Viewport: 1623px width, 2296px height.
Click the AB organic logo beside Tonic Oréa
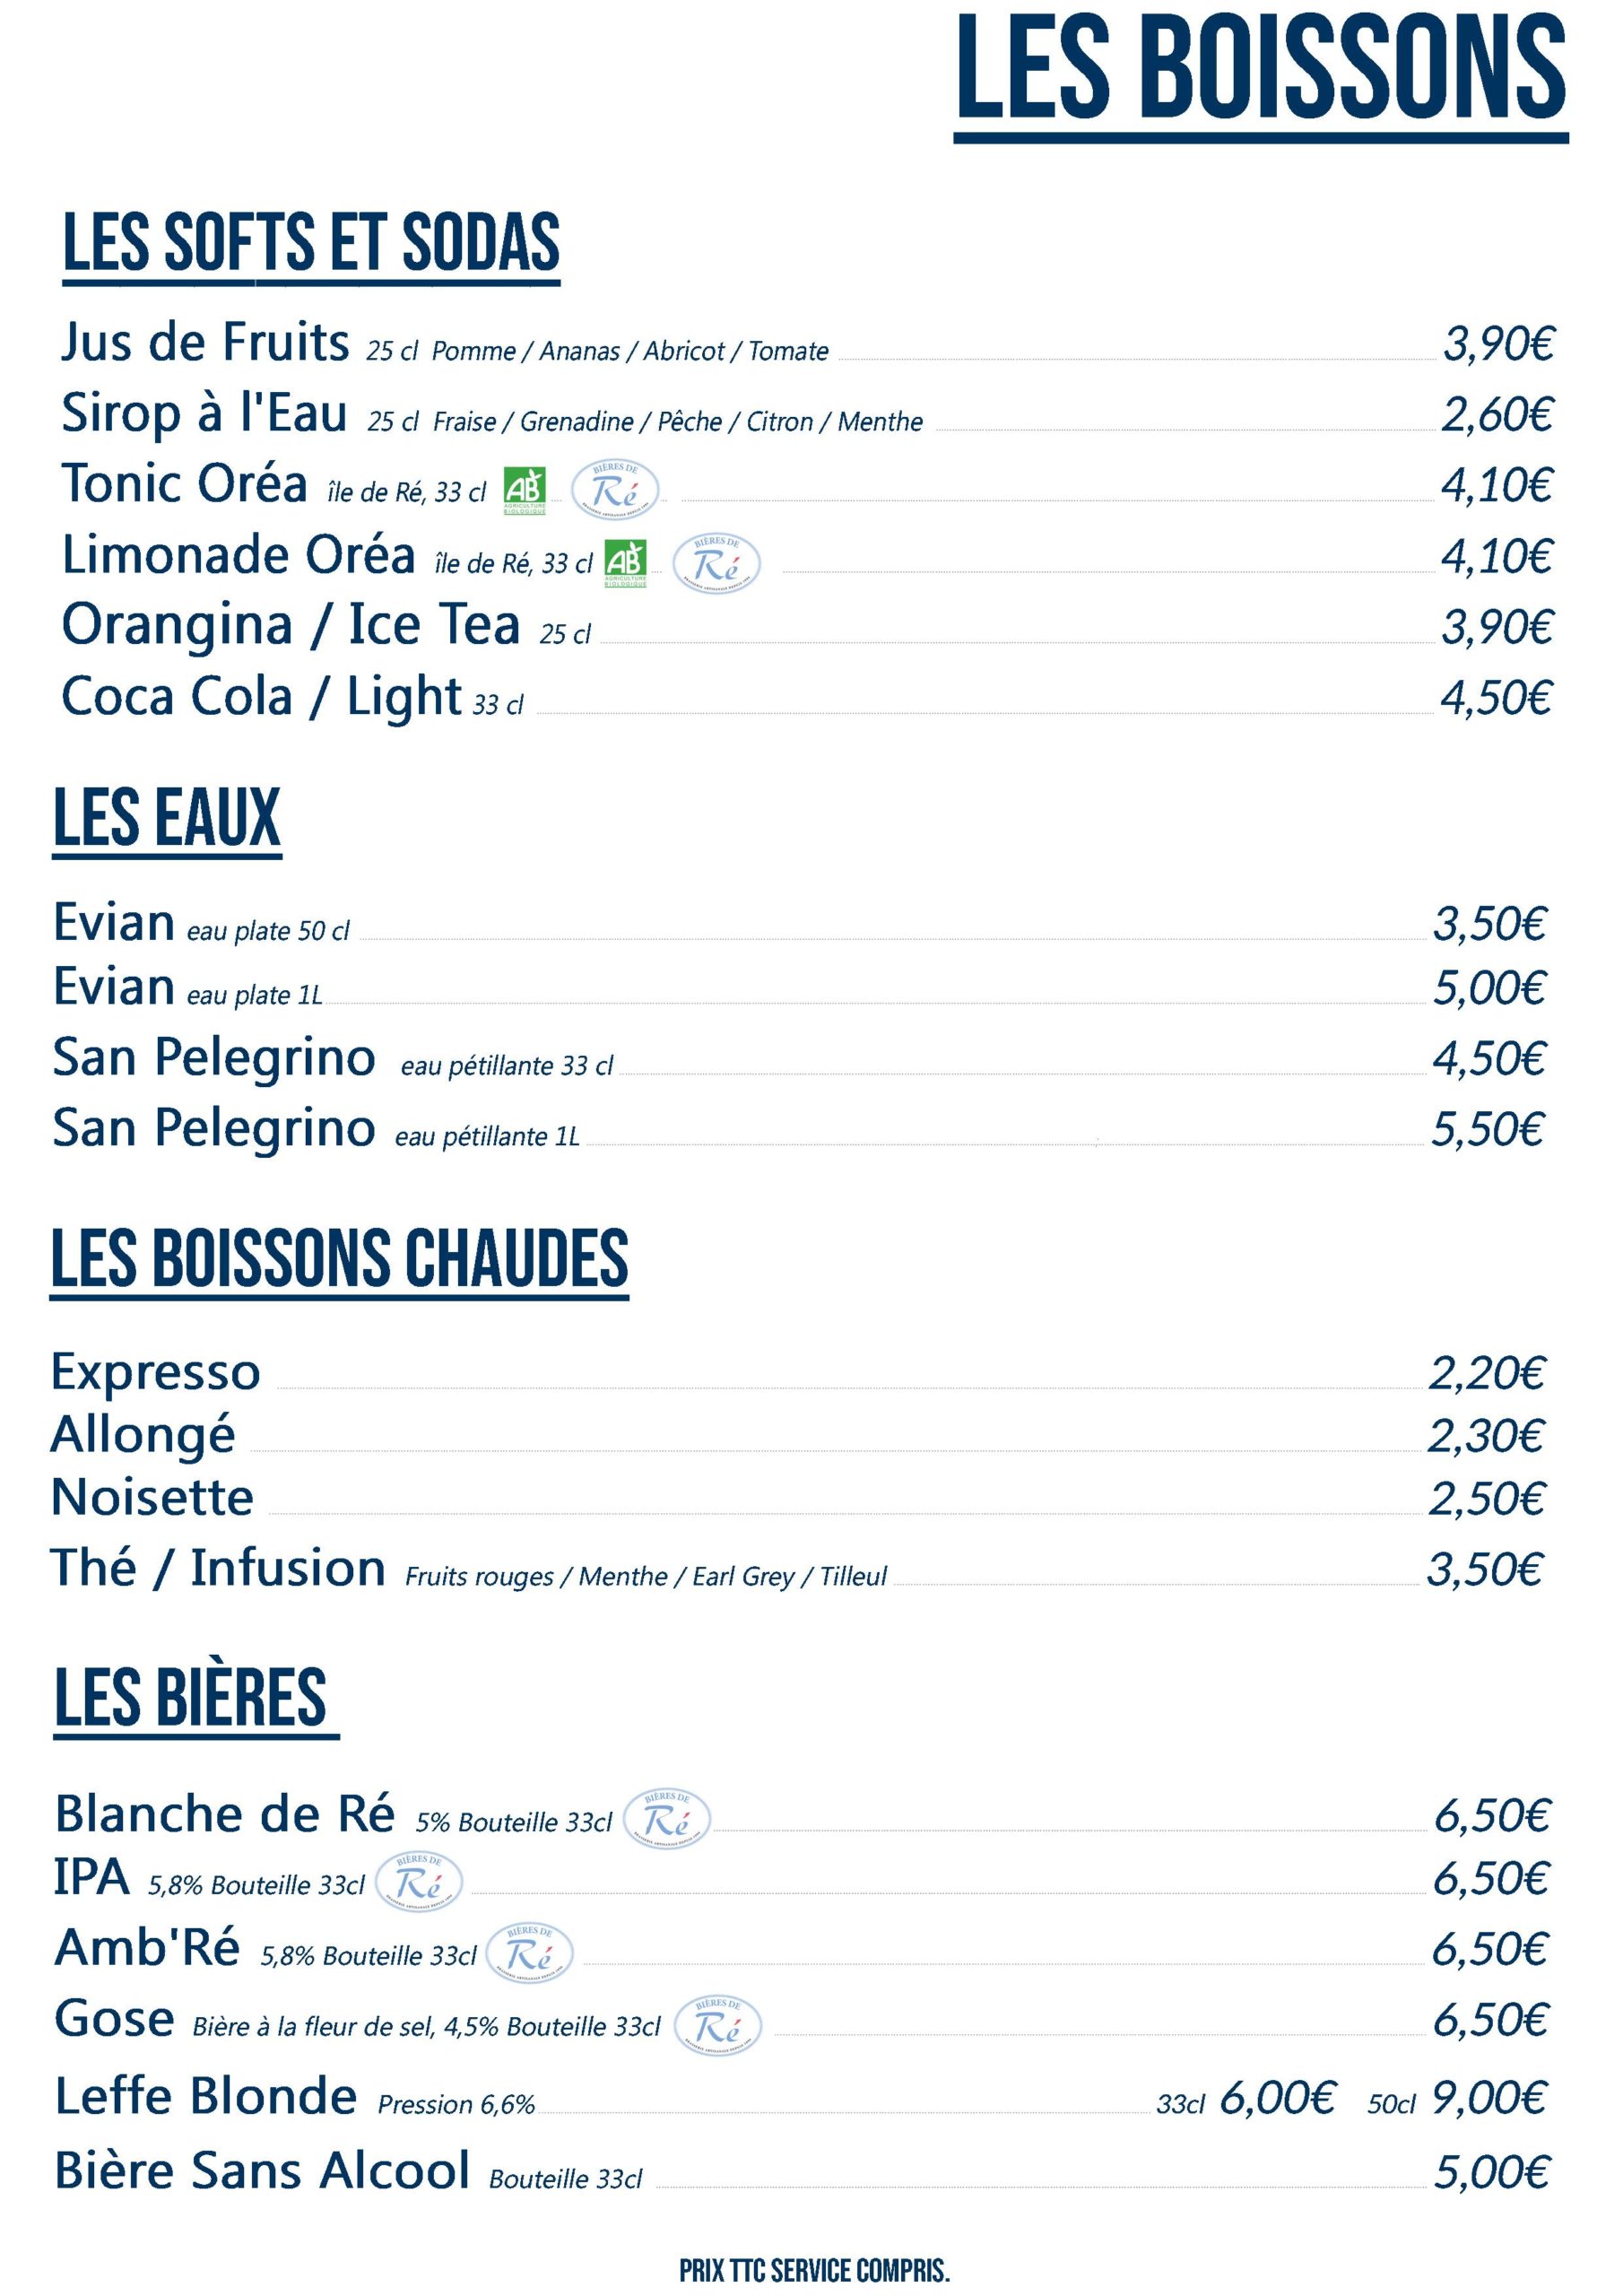tap(524, 489)
